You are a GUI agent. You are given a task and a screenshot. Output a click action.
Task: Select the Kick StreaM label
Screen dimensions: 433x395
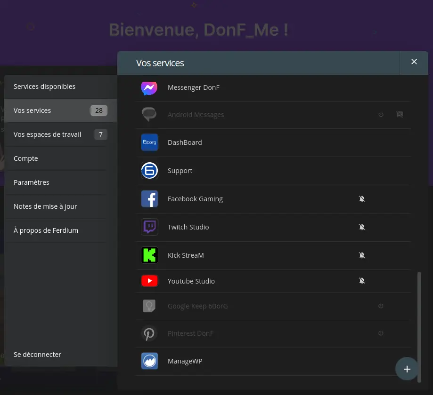186,255
